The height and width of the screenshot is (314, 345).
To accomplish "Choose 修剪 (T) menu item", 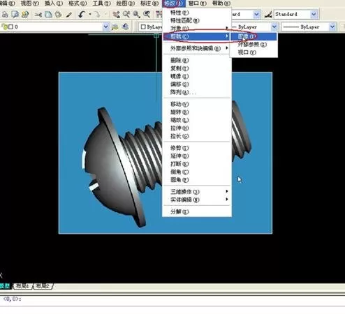I will click(197, 148).
